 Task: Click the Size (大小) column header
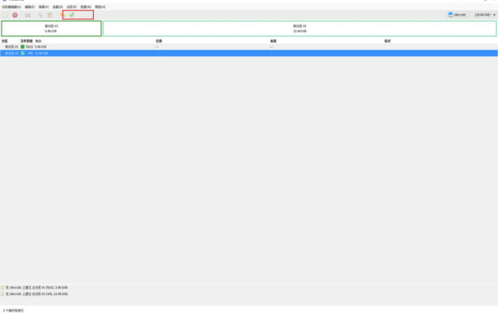coord(39,41)
